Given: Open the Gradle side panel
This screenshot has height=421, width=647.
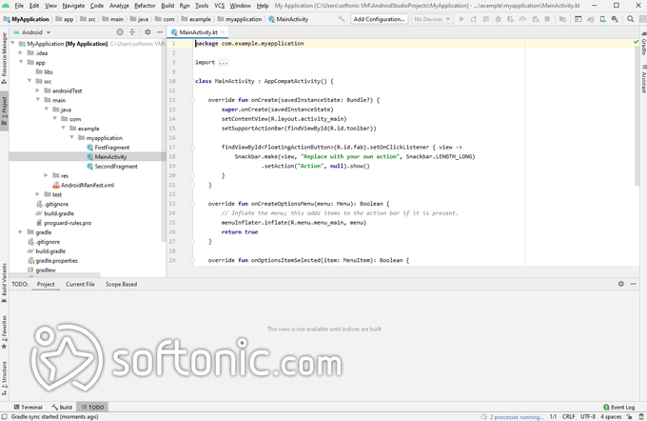Looking at the screenshot, I should [x=643, y=44].
